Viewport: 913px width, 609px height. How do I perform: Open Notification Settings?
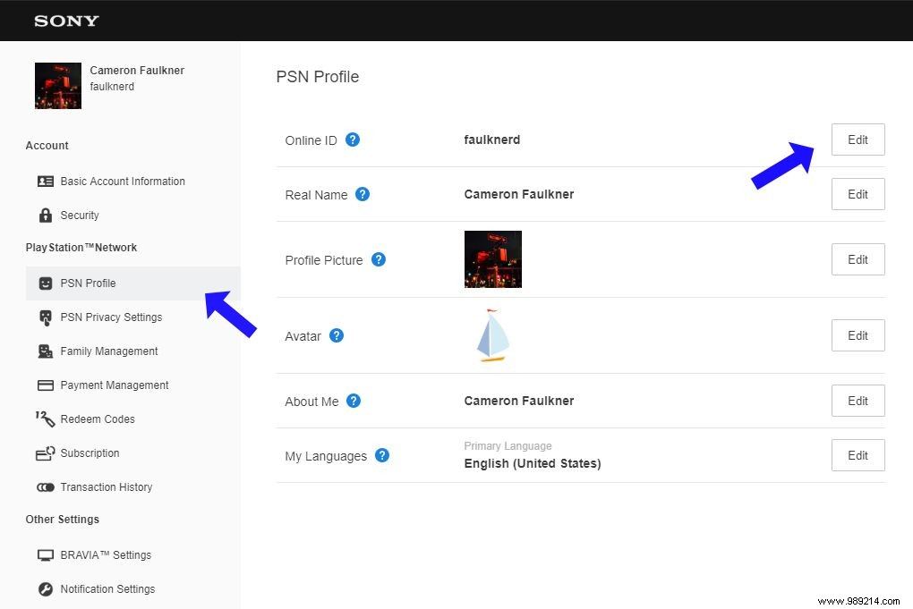[x=107, y=589]
